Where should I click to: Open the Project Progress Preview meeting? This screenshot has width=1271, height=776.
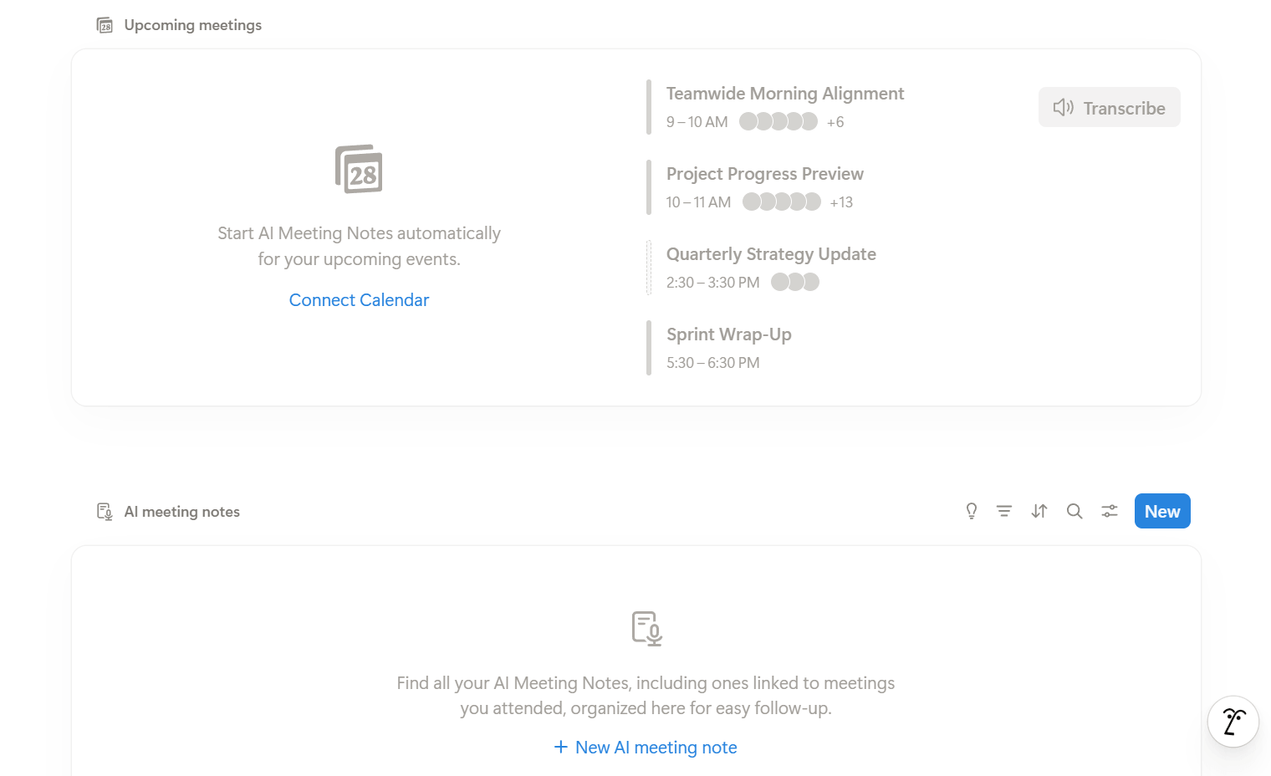coord(764,174)
